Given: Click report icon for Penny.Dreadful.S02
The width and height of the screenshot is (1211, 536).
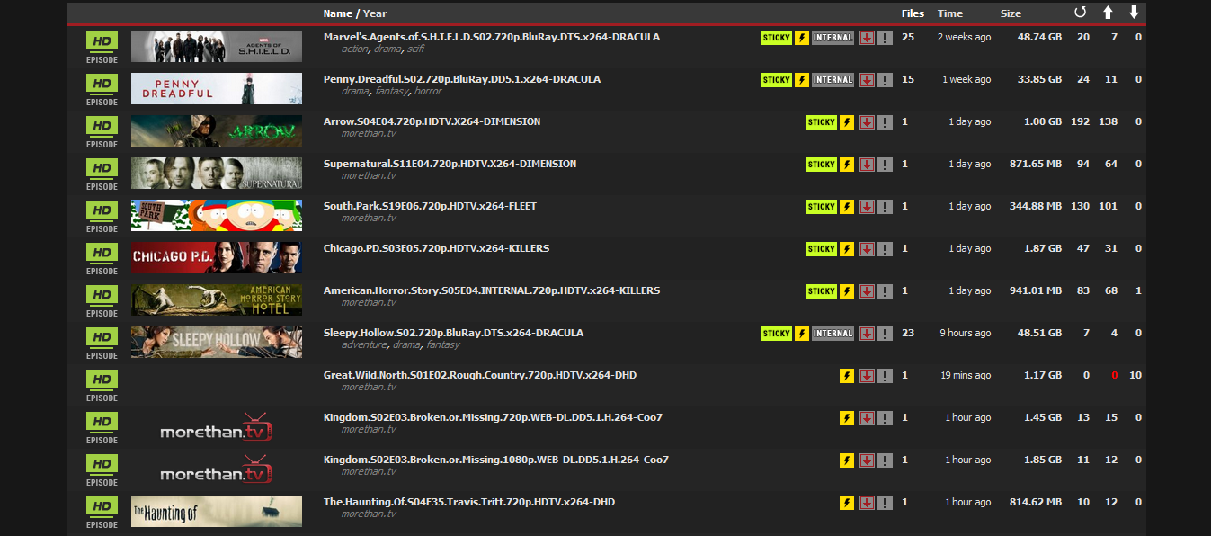Looking at the screenshot, I should (x=886, y=80).
